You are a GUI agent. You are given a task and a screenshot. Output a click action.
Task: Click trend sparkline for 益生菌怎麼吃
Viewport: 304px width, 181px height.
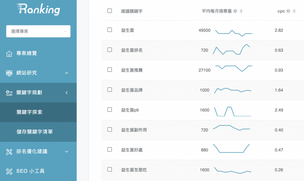233,170
